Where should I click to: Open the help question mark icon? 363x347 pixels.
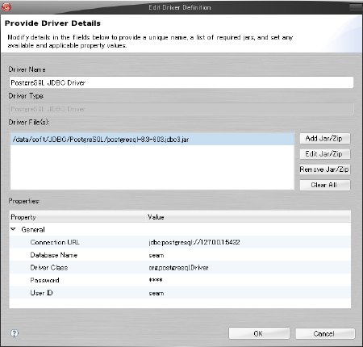(15, 333)
